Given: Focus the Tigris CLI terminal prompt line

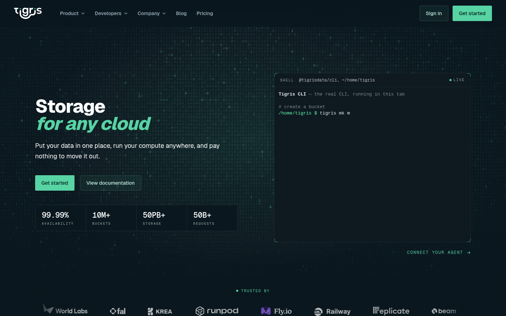Looking at the screenshot, I should point(314,113).
